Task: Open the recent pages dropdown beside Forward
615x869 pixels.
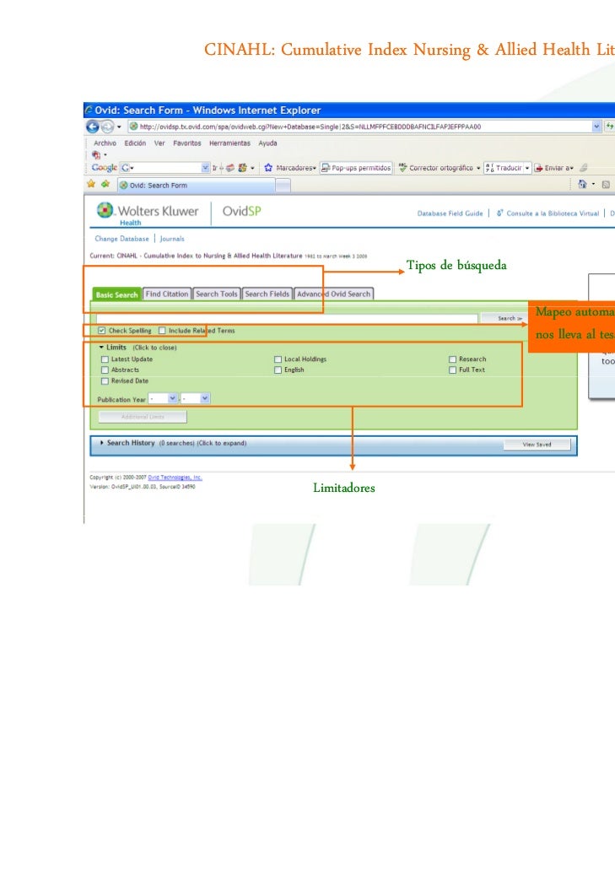Action: (119, 127)
